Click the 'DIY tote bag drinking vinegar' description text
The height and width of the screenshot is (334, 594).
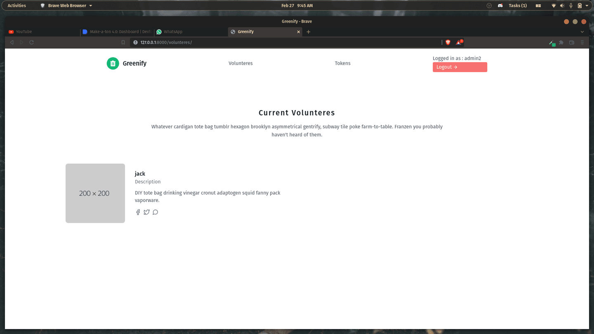click(x=207, y=197)
